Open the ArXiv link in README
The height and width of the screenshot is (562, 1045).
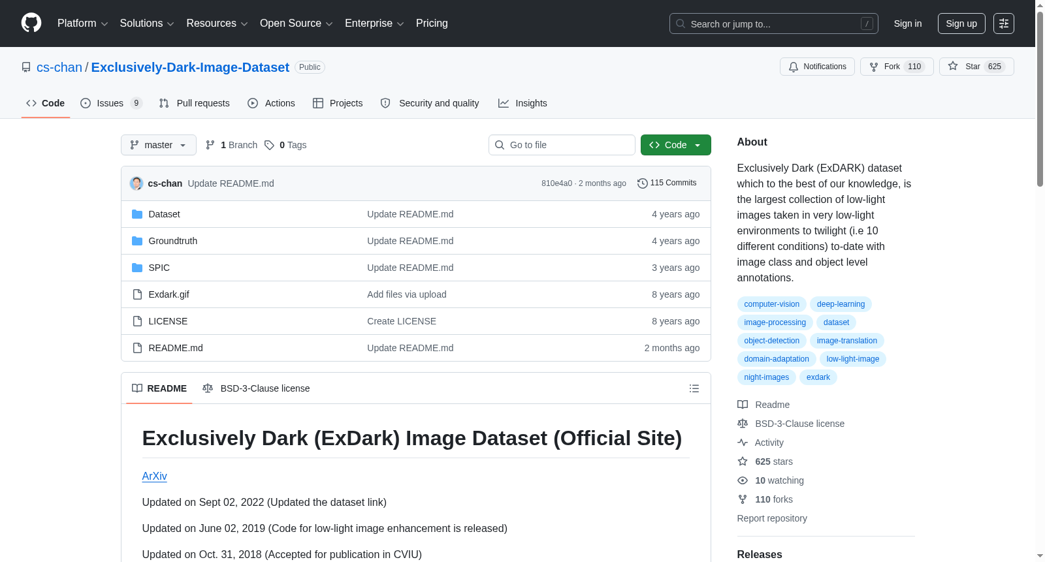tap(155, 476)
